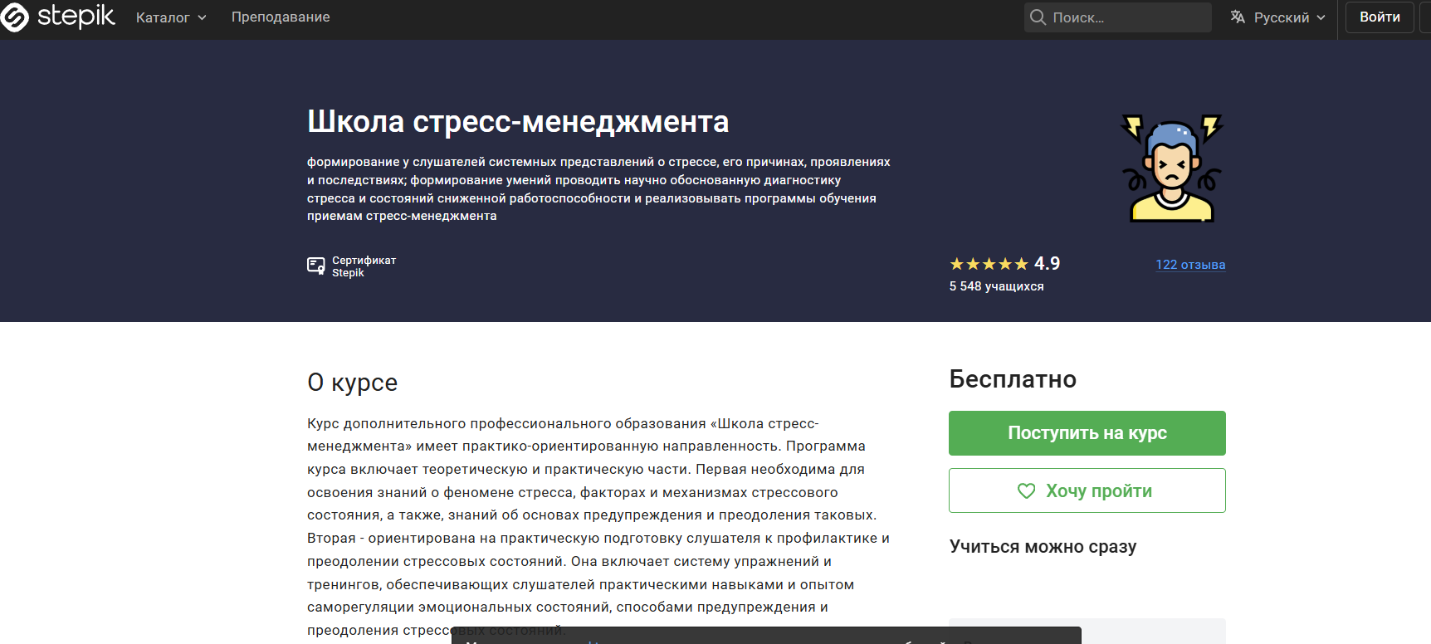Click the five-star rating icons

989,265
